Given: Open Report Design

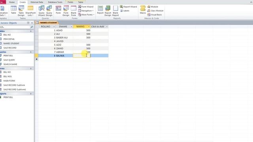Looking at the screenshot, I should click(108, 11).
